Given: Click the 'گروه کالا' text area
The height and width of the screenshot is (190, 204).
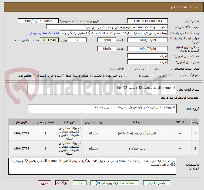Looking at the screenshot, I should [x=102, y=109].
